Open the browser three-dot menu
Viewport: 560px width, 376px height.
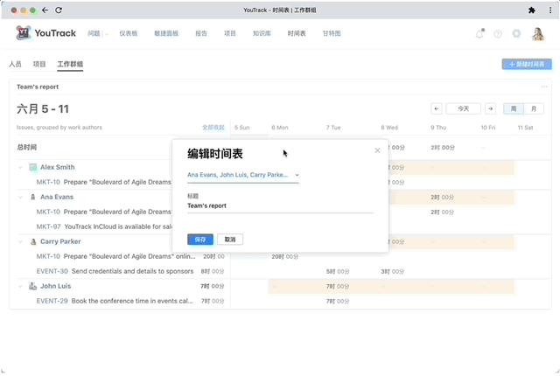(550, 10)
